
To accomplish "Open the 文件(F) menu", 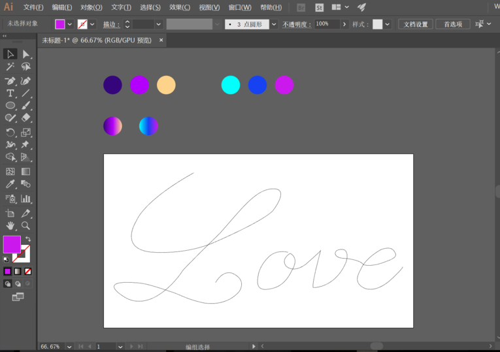I will 33,7.
